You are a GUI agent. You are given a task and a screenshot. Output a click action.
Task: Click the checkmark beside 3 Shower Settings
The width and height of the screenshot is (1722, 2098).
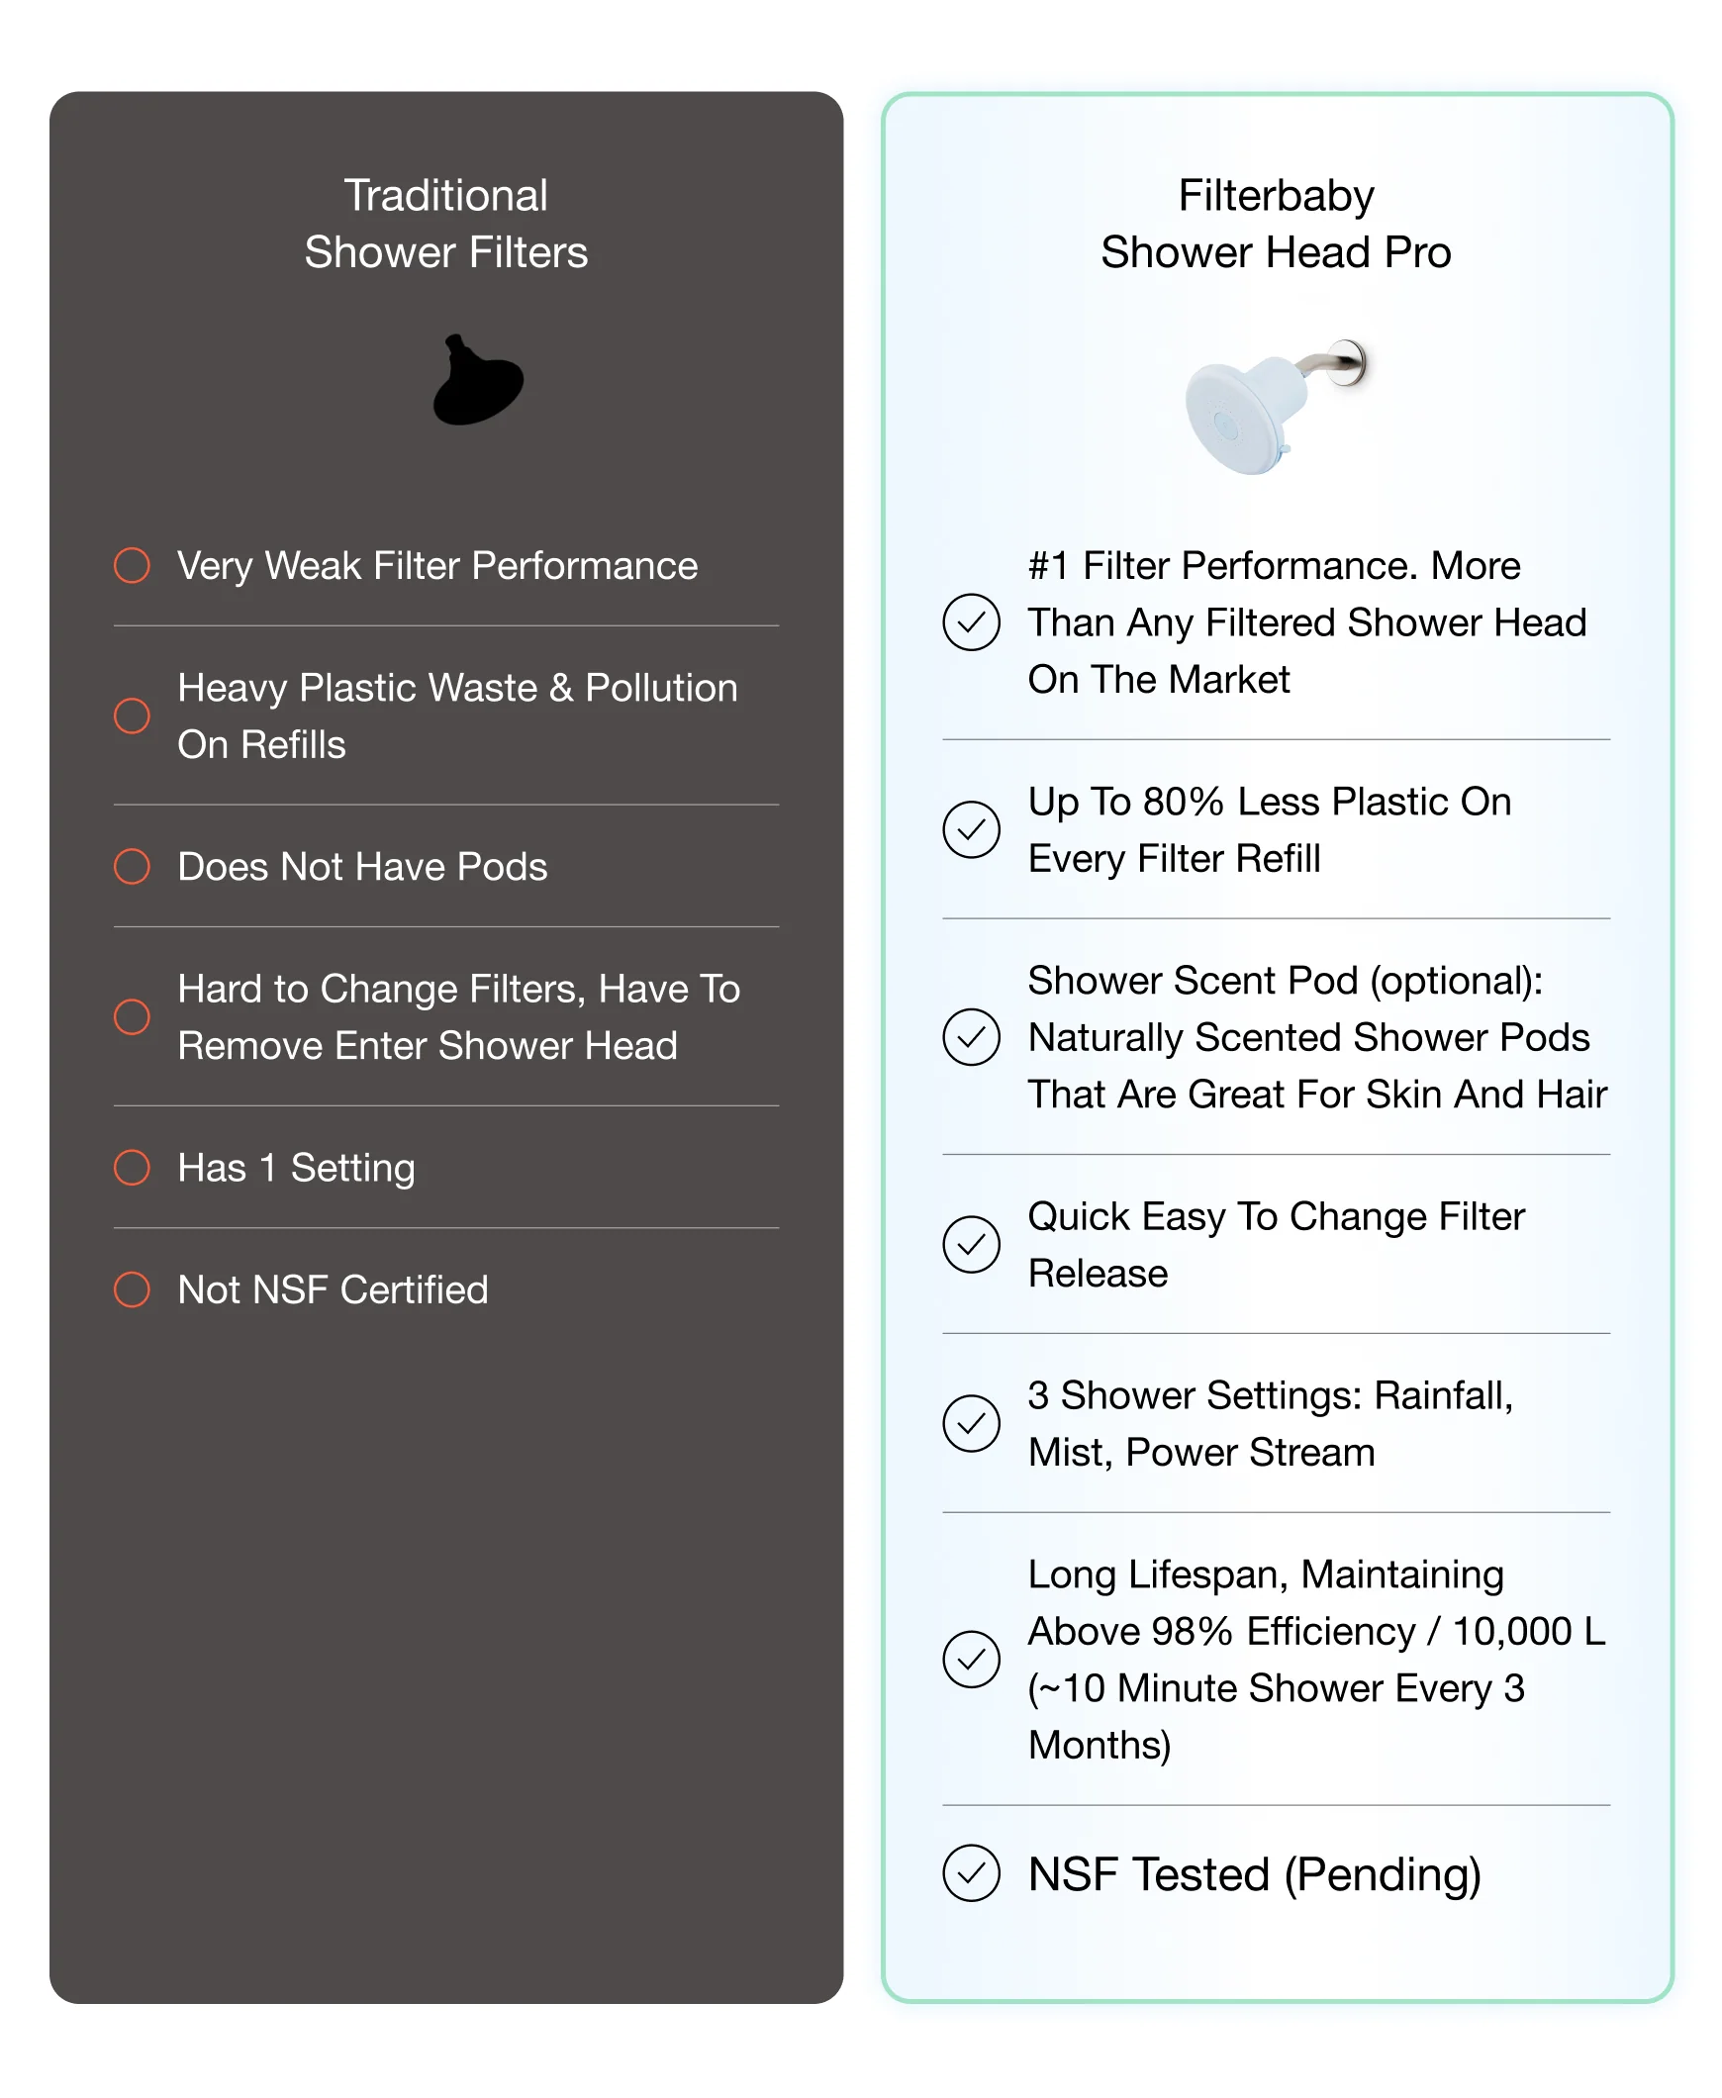click(x=971, y=1423)
